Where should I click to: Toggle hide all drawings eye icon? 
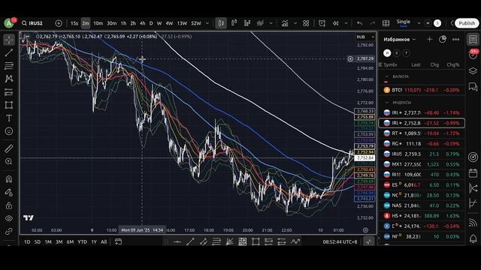9,218
